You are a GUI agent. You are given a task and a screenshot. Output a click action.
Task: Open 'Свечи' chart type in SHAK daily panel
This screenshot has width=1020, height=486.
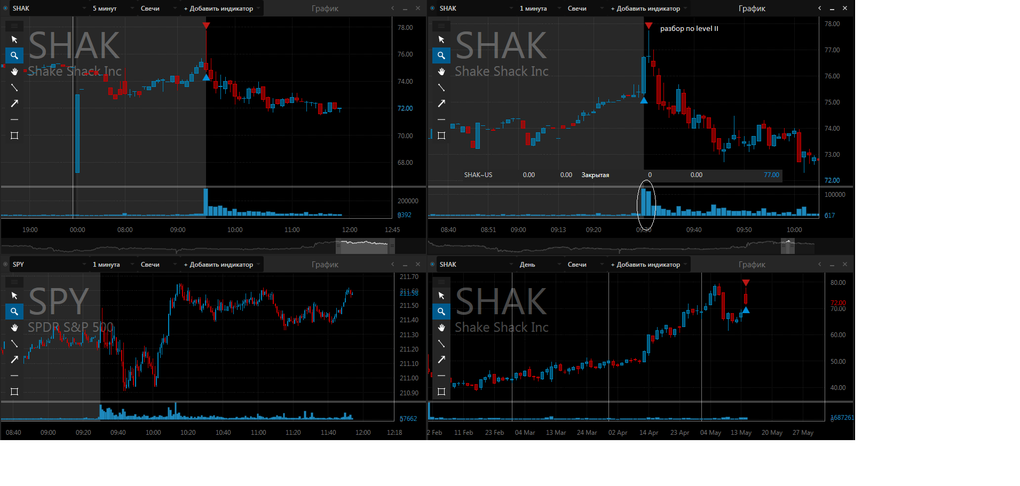[x=584, y=265]
